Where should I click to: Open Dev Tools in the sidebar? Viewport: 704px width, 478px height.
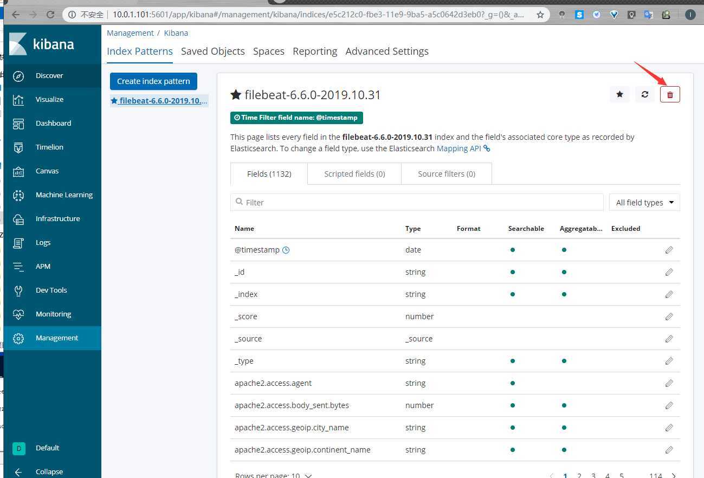[x=52, y=290]
